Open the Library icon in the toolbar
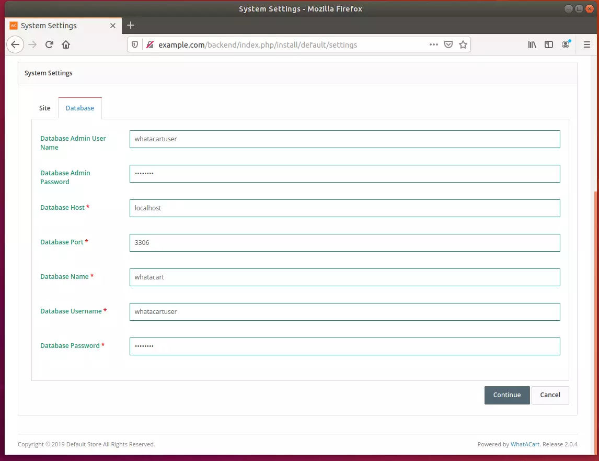 pos(532,45)
